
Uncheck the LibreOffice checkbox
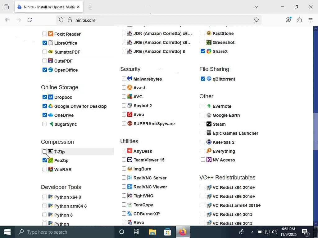[x=45, y=43]
